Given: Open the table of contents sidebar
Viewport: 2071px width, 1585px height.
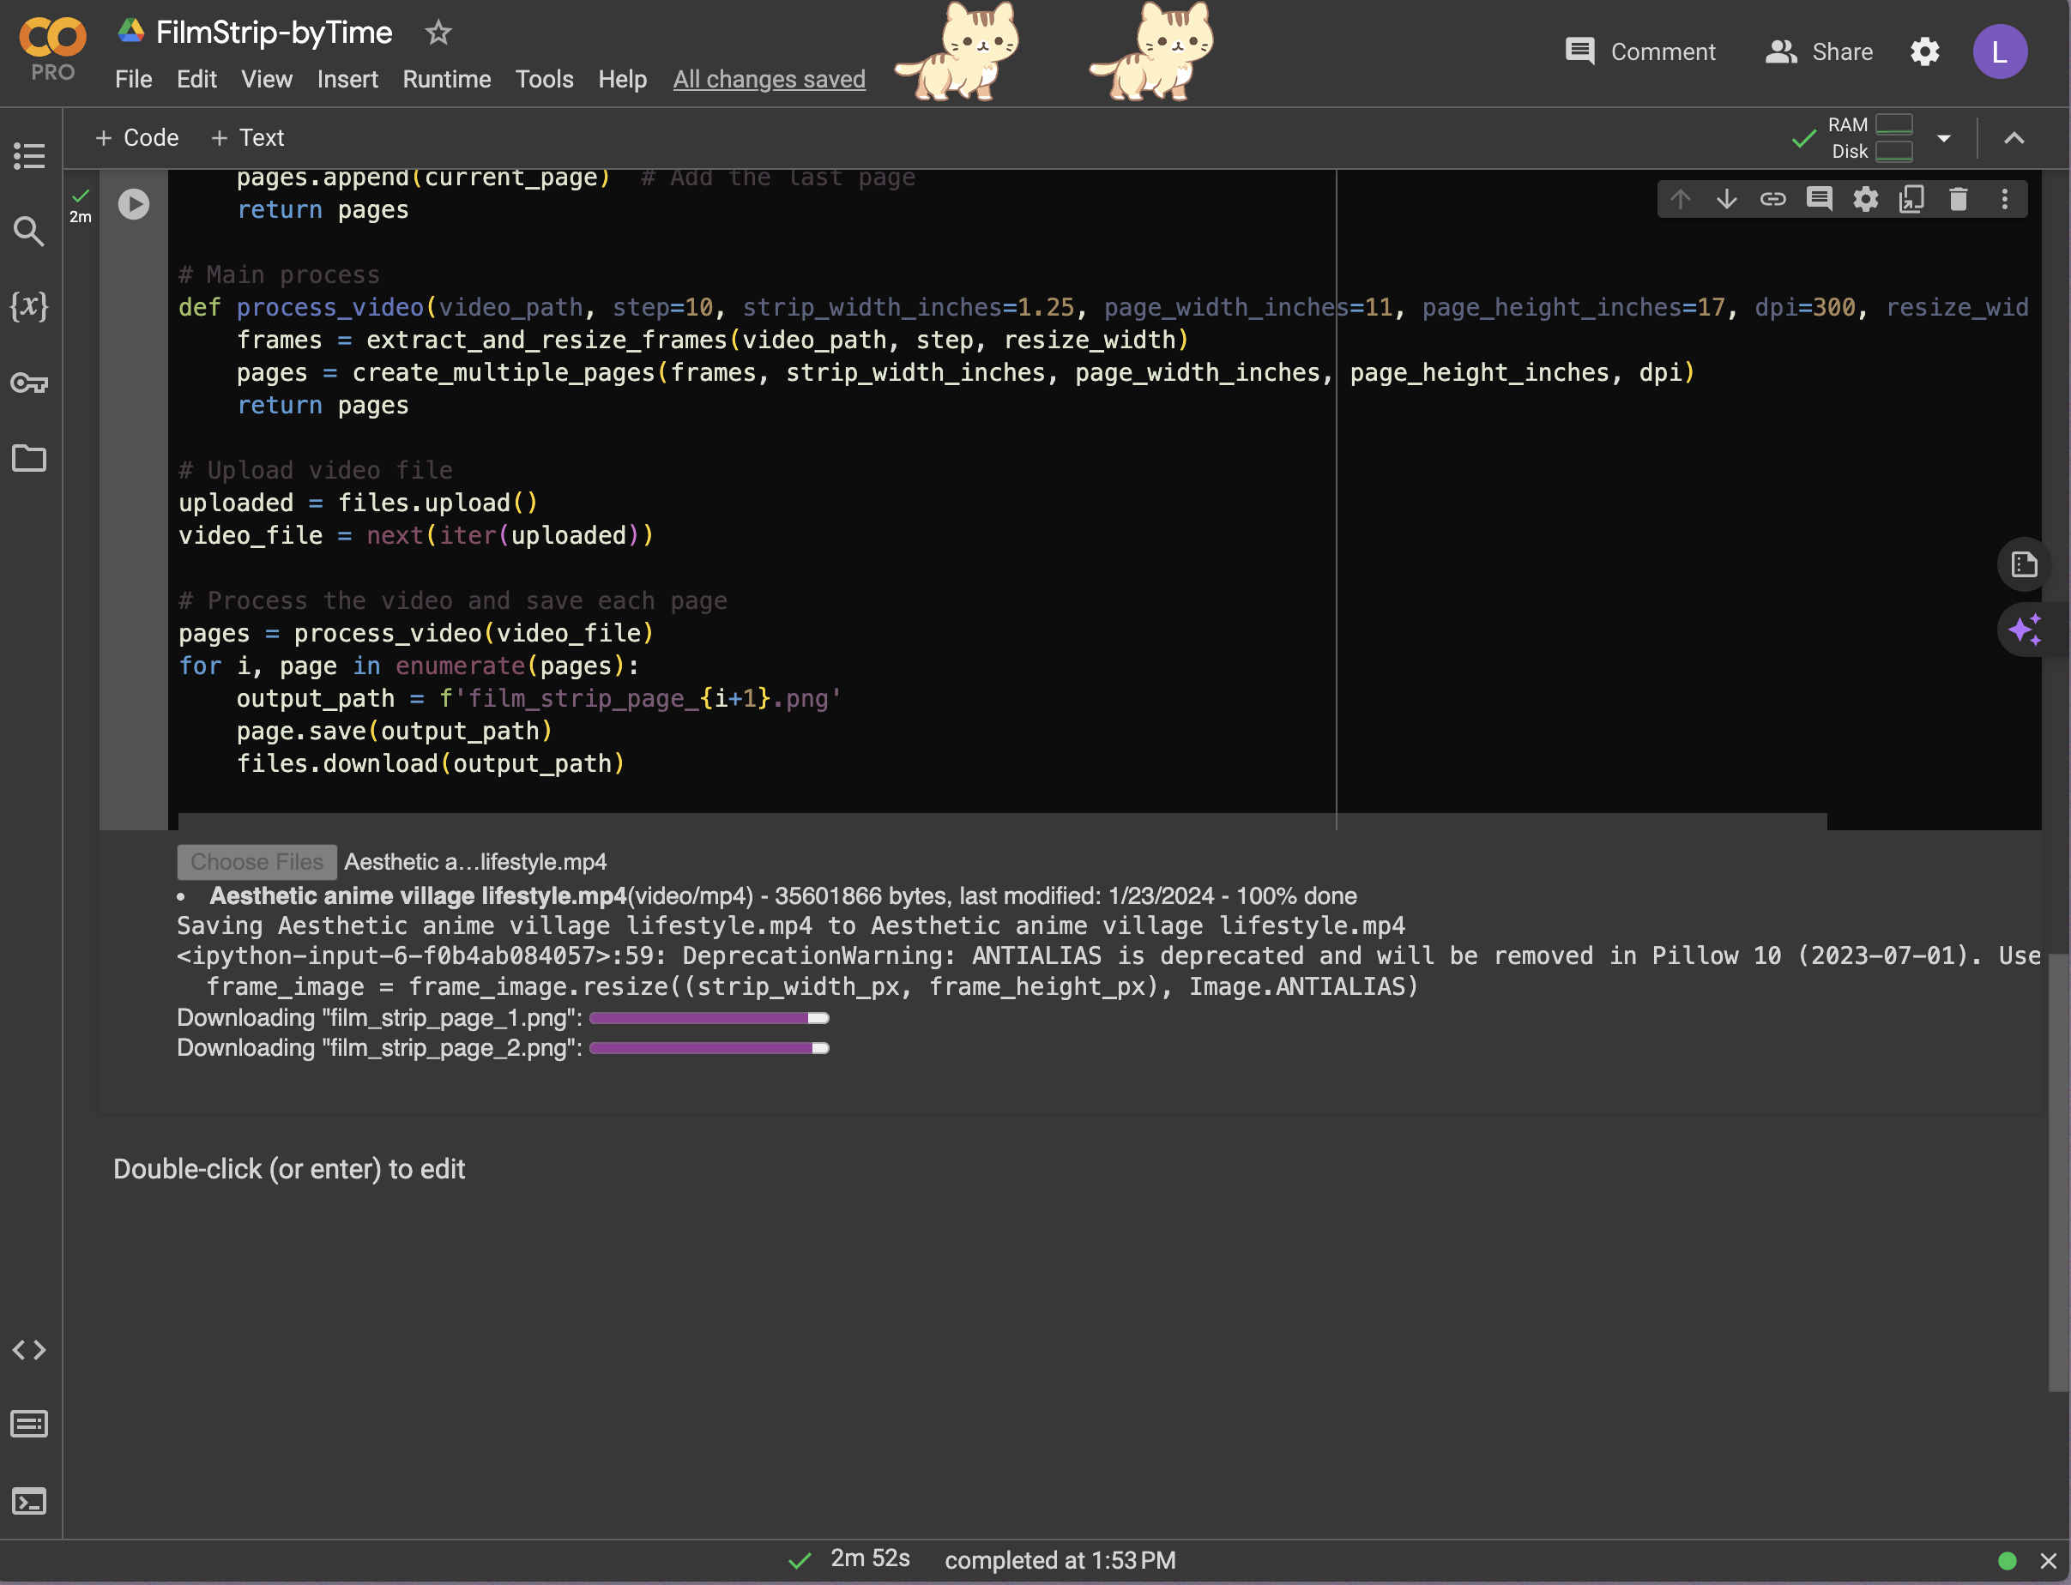Looking at the screenshot, I should (29, 156).
